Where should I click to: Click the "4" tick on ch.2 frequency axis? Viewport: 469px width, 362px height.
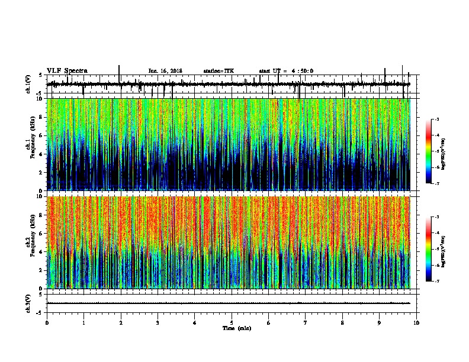pos(41,252)
